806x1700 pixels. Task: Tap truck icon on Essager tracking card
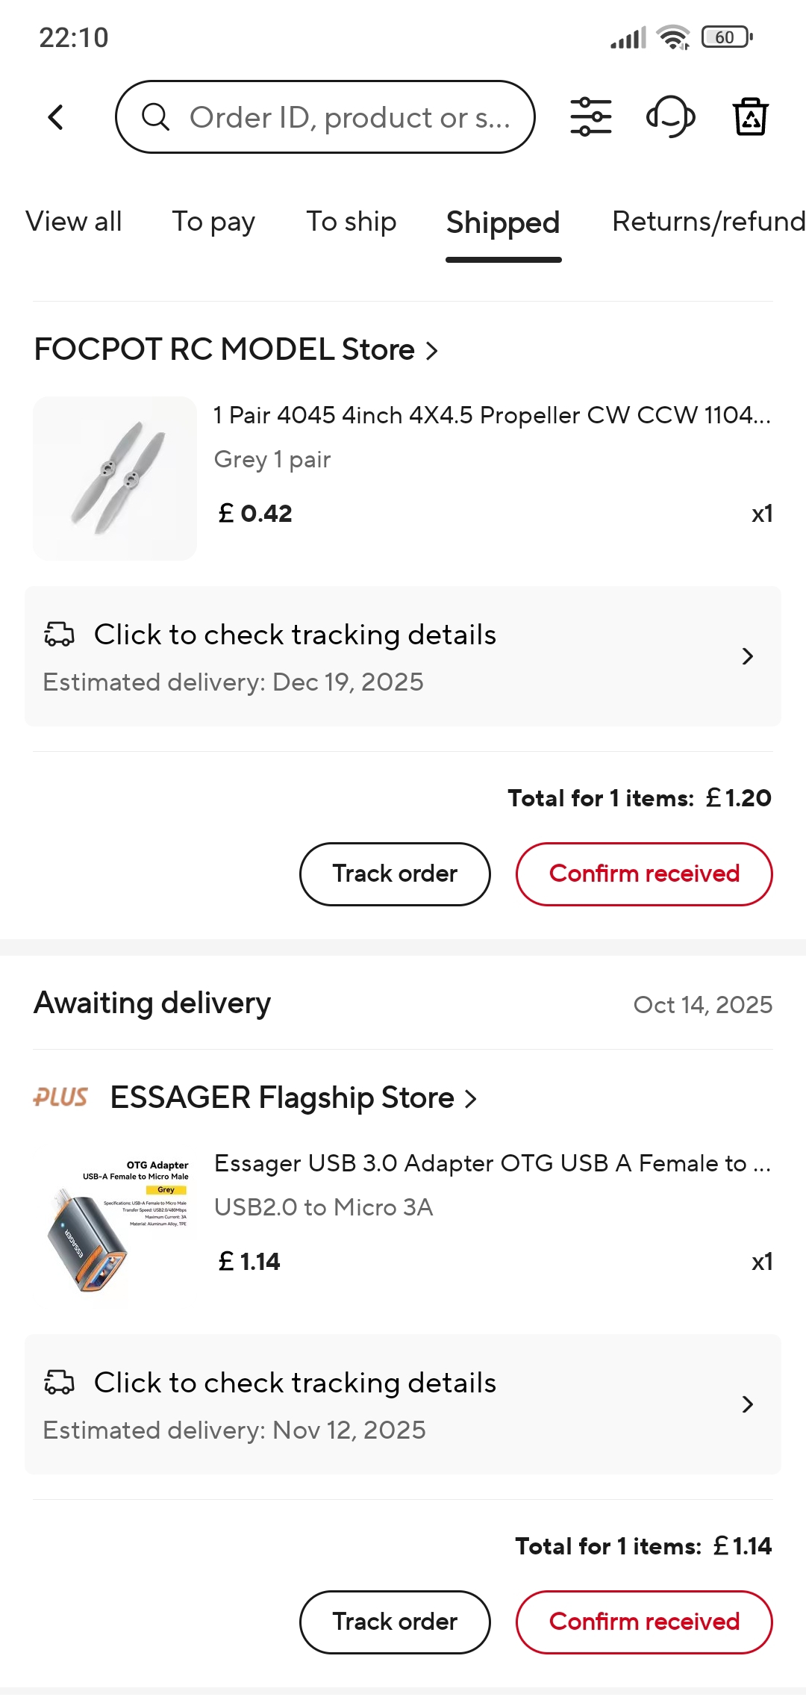59,1383
